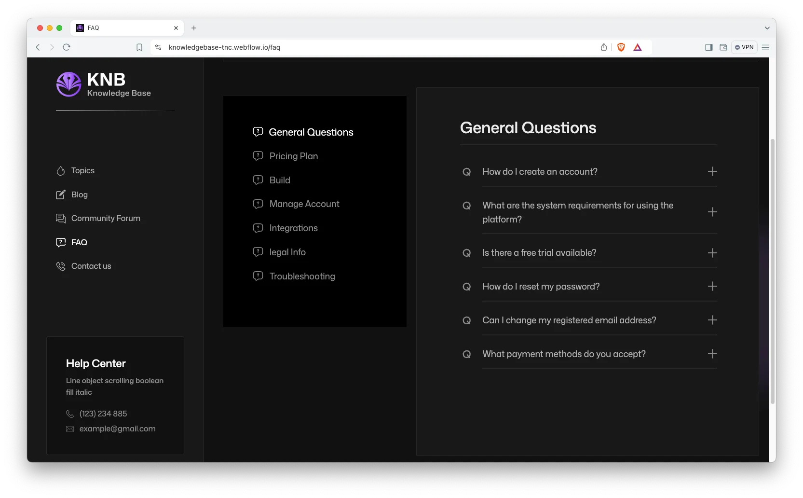This screenshot has width=803, height=498.
Task: Expand the 'How do I create an account?' question
Action: pyautogui.click(x=712, y=171)
